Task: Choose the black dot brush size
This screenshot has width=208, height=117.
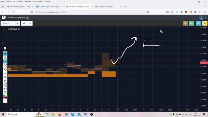Action: [x=5, y=73]
